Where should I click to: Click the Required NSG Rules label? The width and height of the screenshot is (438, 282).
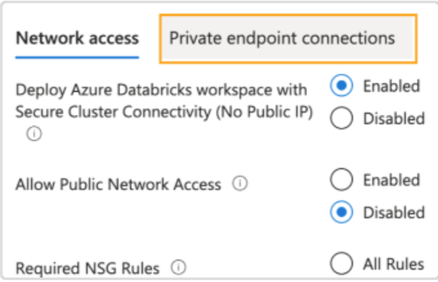(x=88, y=268)
